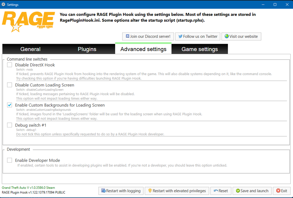
Task: Click the Exit button
Action: pyautogui.click(x=282, y=191)
